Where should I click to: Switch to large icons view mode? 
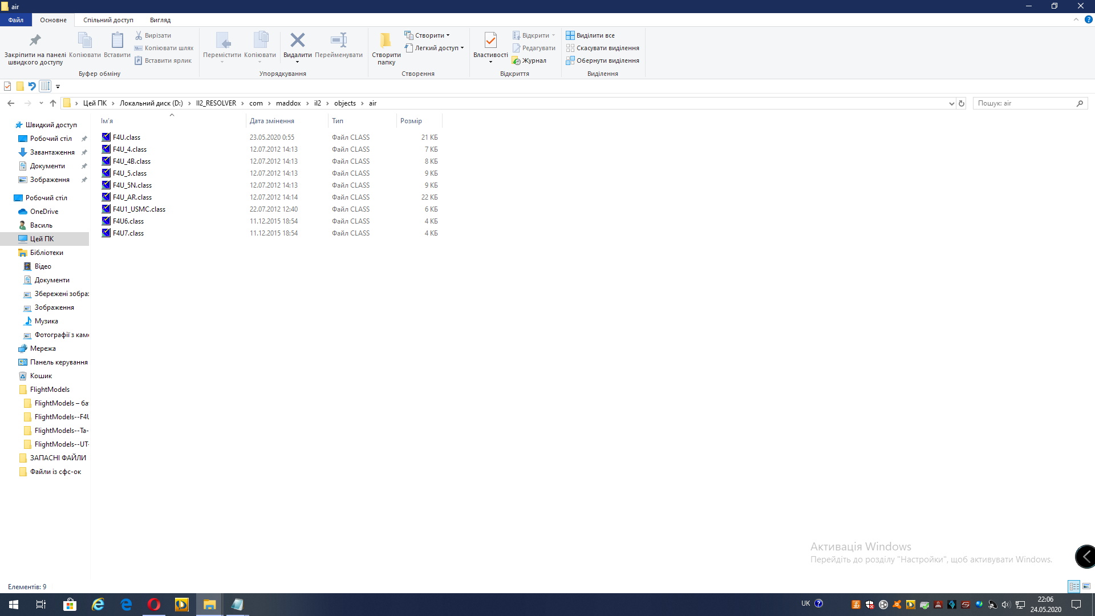(x=1086, y=586)
